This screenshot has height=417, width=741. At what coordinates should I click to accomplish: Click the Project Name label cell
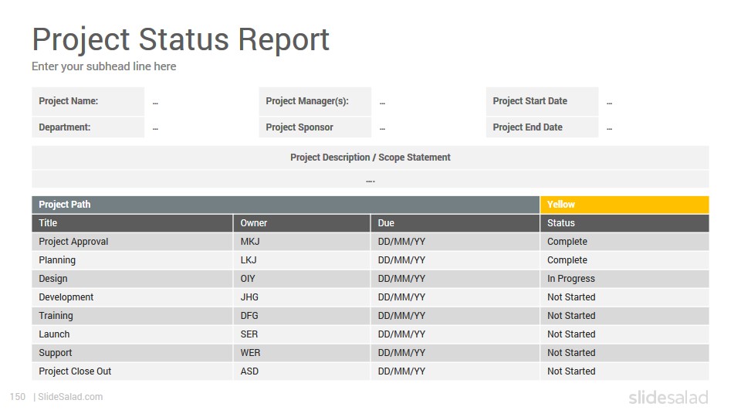tap(88, 101)
